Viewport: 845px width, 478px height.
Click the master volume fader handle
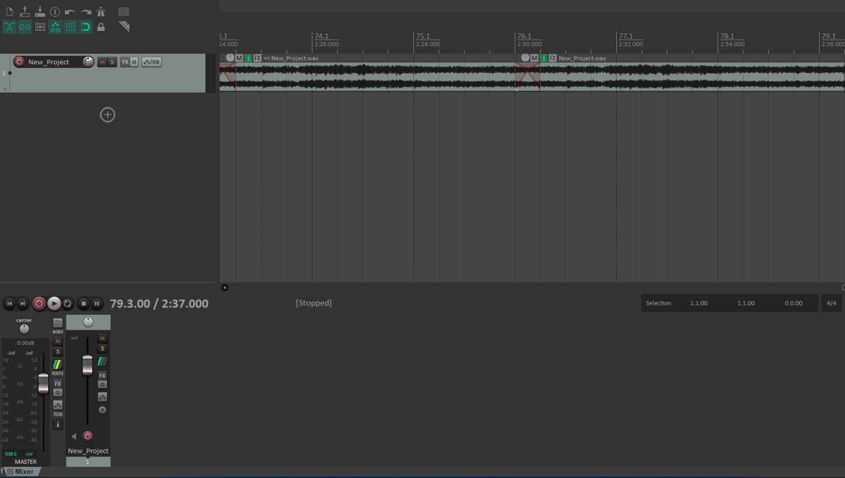click(x=43, y=383)
